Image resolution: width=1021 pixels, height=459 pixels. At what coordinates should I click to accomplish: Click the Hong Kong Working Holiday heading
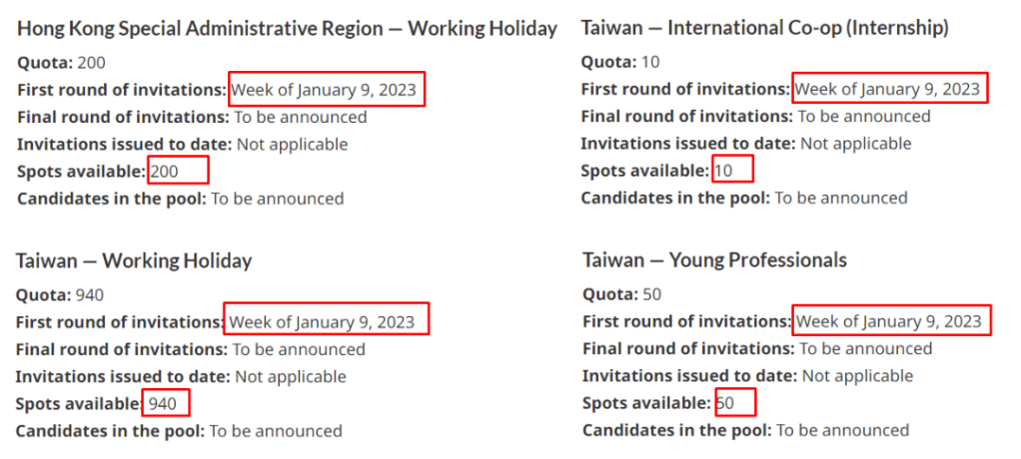pos(287,29)
